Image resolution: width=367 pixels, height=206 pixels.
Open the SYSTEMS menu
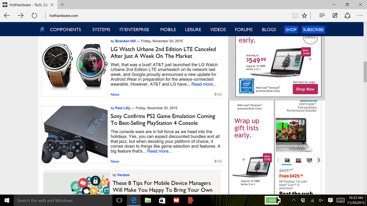click(101, 30)
